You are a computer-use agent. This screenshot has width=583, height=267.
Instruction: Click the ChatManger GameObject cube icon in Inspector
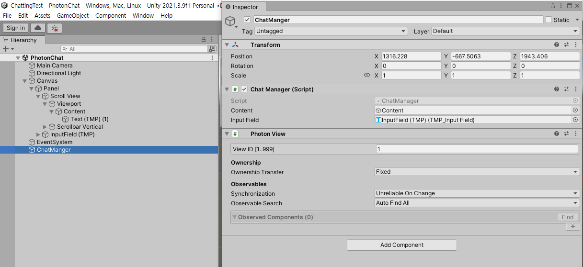[231, 22]
